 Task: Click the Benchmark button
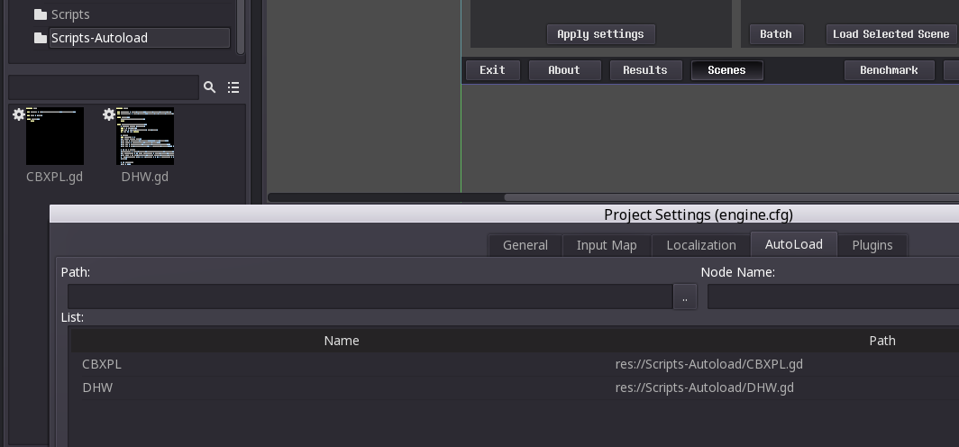(890, 70)
